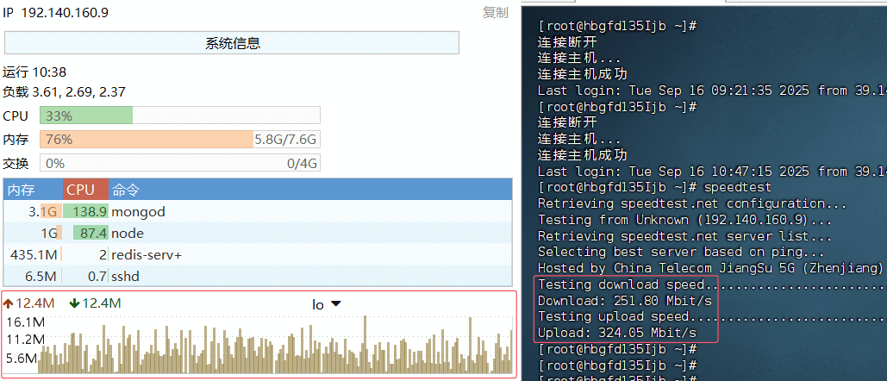
Task: Click the network traffic bar graph
Action: click(259, 349)
